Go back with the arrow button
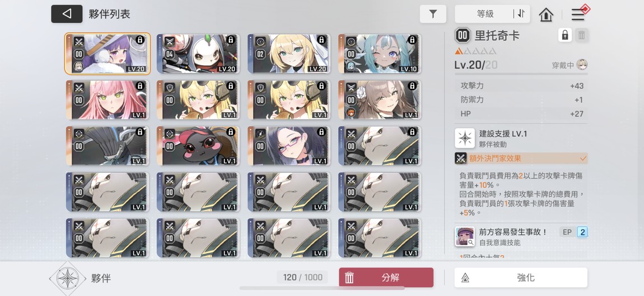The image size is (644, 296). [x=67, y=14]
